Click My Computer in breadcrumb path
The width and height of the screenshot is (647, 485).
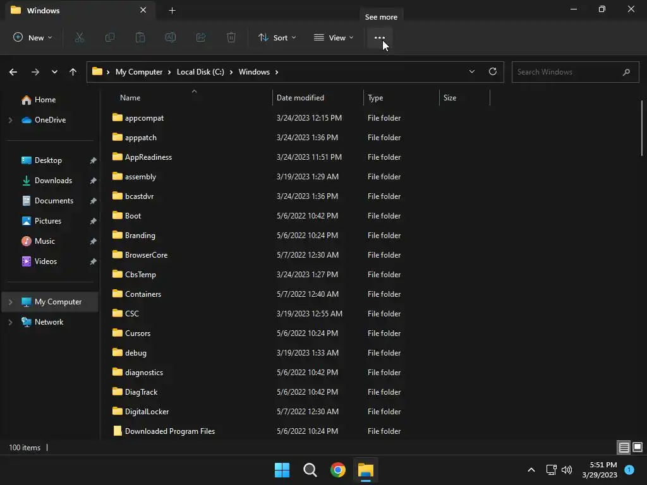coord(139,72)
